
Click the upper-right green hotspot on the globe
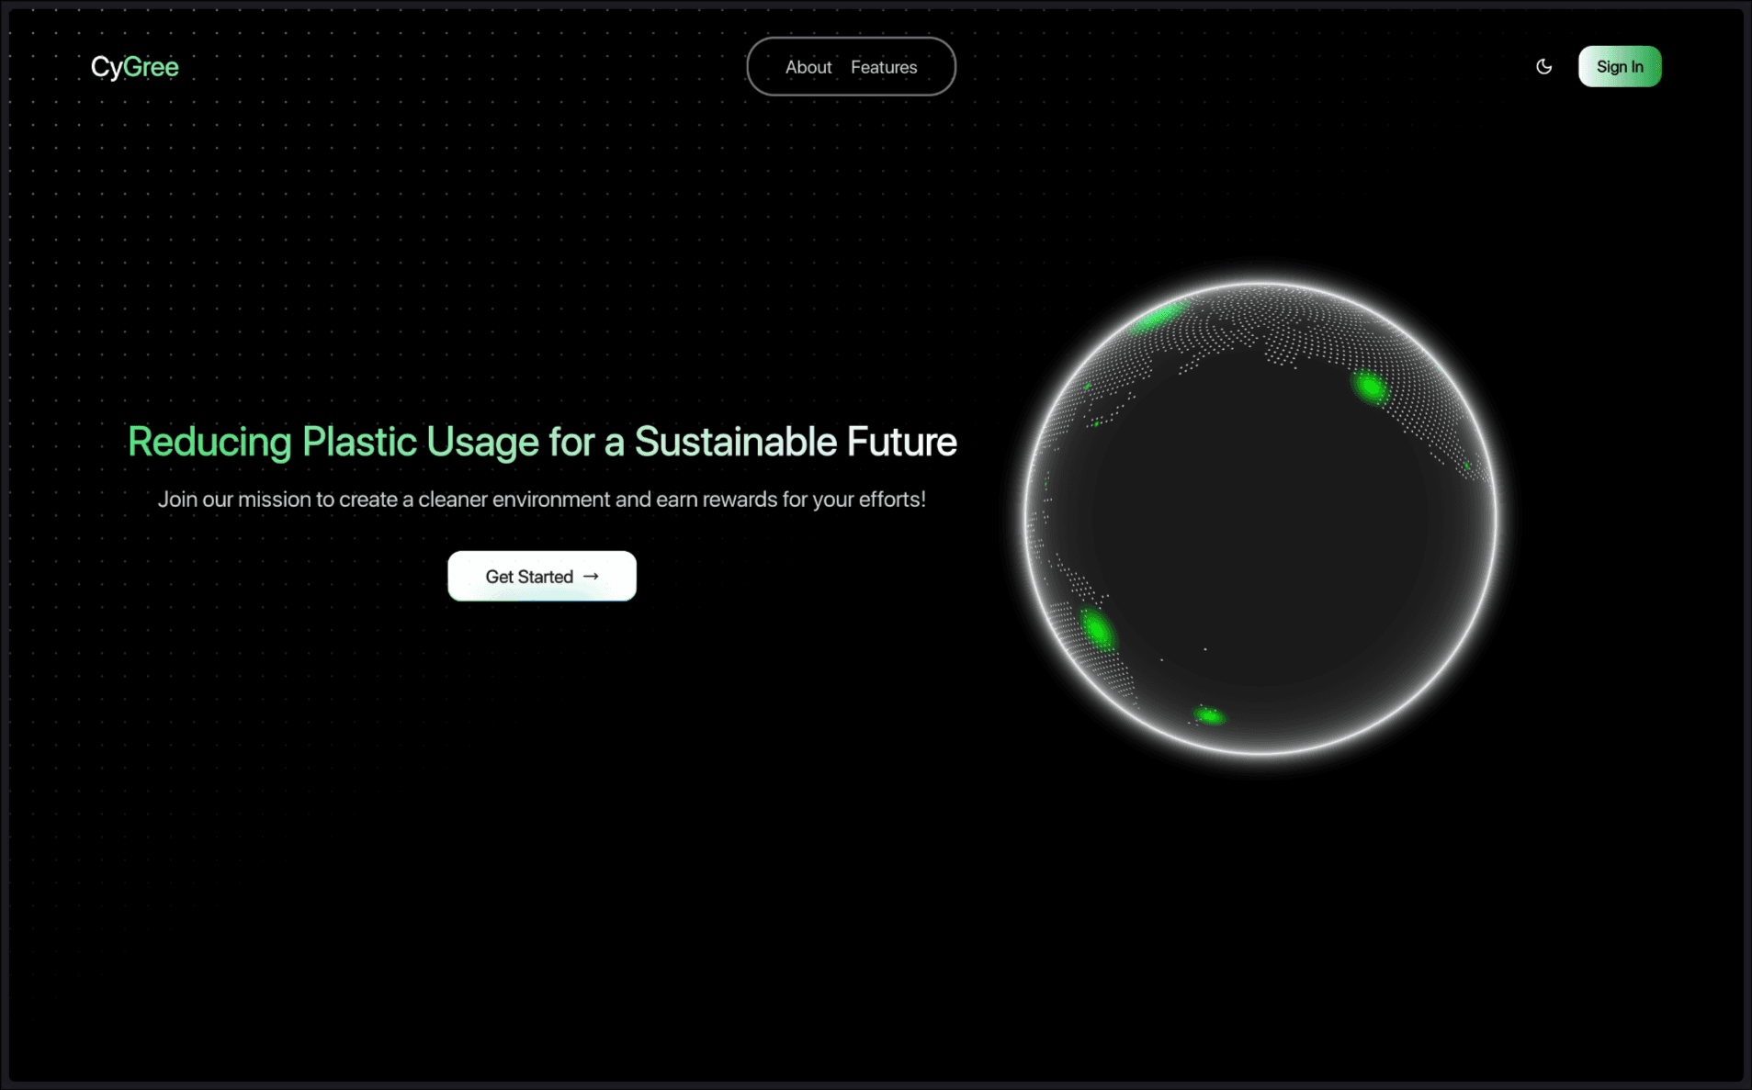click(1370, 387)
